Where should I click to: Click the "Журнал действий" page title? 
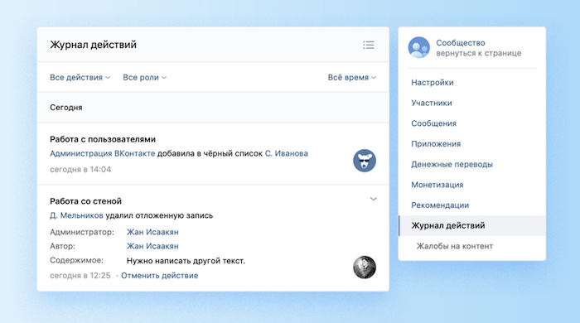click(x=93, y=45)
